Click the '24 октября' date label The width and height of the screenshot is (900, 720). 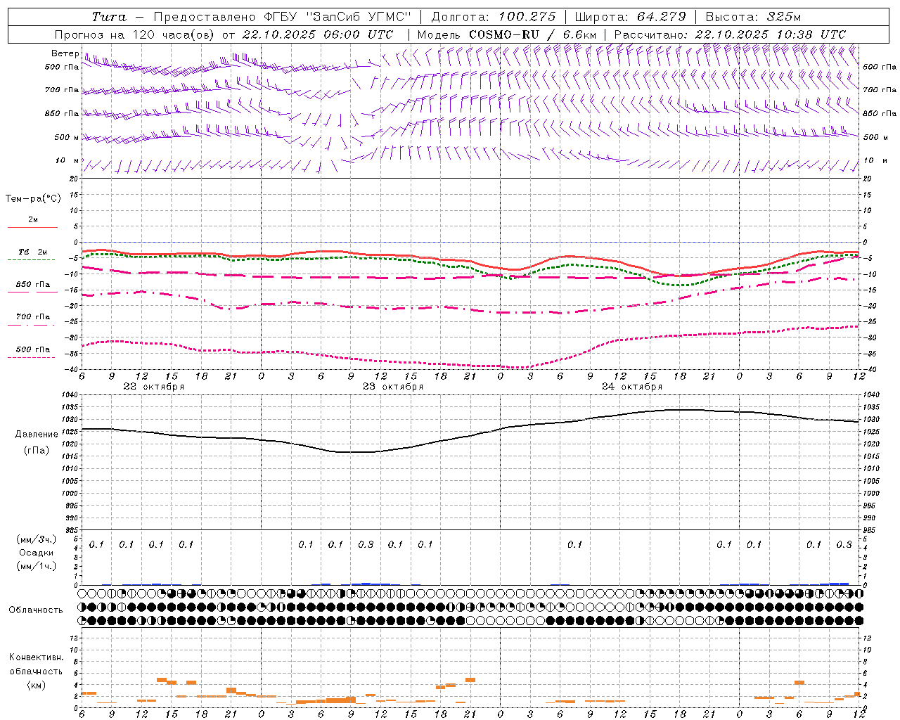point(632,387)
